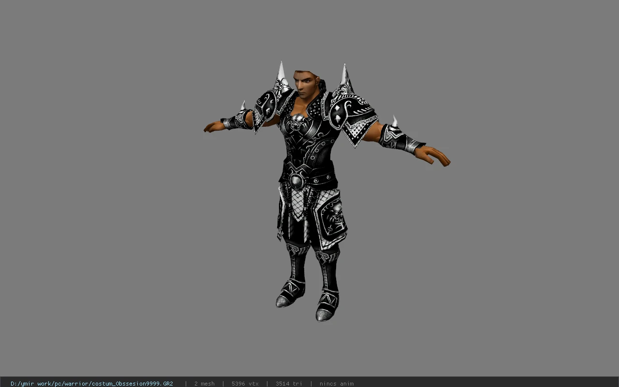
Task: Click the "2 mesh" status entry
Action: point(205,384)
